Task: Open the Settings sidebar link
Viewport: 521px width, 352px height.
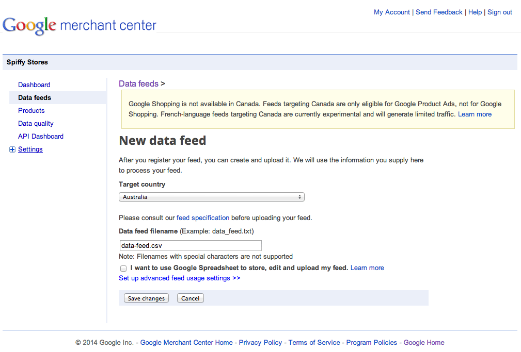Action: 30,149
